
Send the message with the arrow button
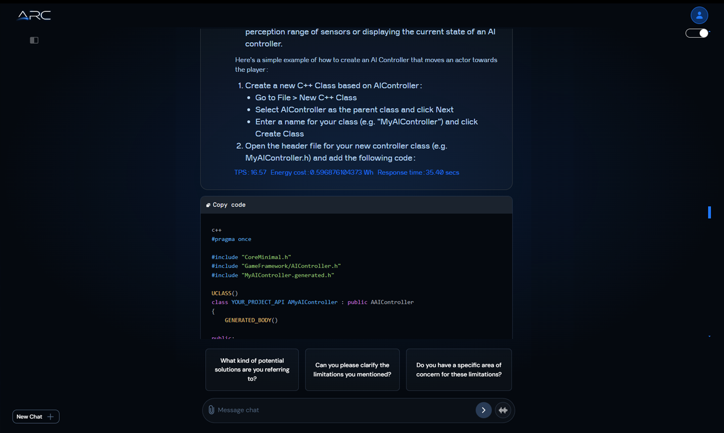[x=483, y=410]
